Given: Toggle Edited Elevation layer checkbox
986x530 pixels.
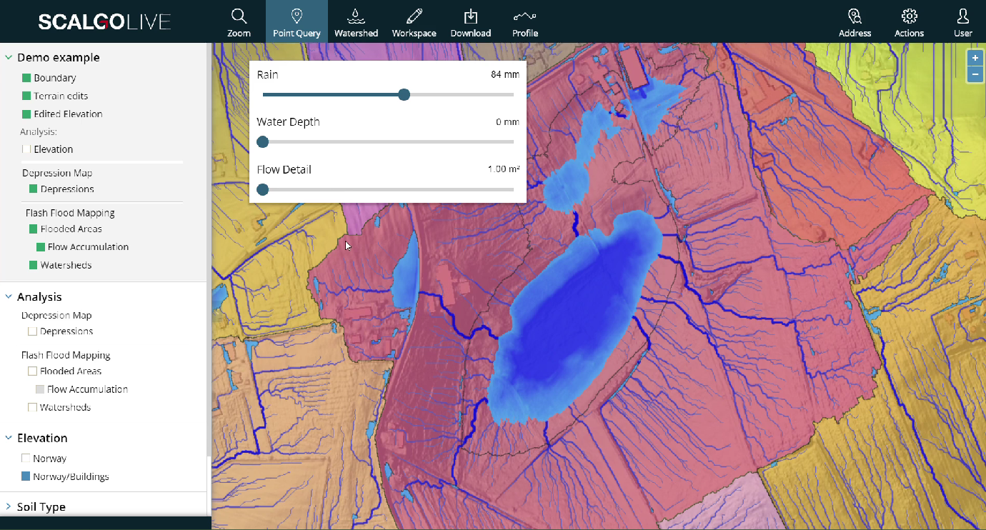Looking at the screenshot, I should point(26,114).
